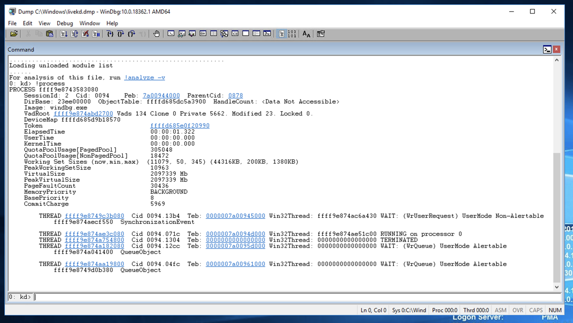Image resolution: width=573 pixels, height=323 pixels.
Task: Click the Paste toolbar icon
Action: coord(50,34)
